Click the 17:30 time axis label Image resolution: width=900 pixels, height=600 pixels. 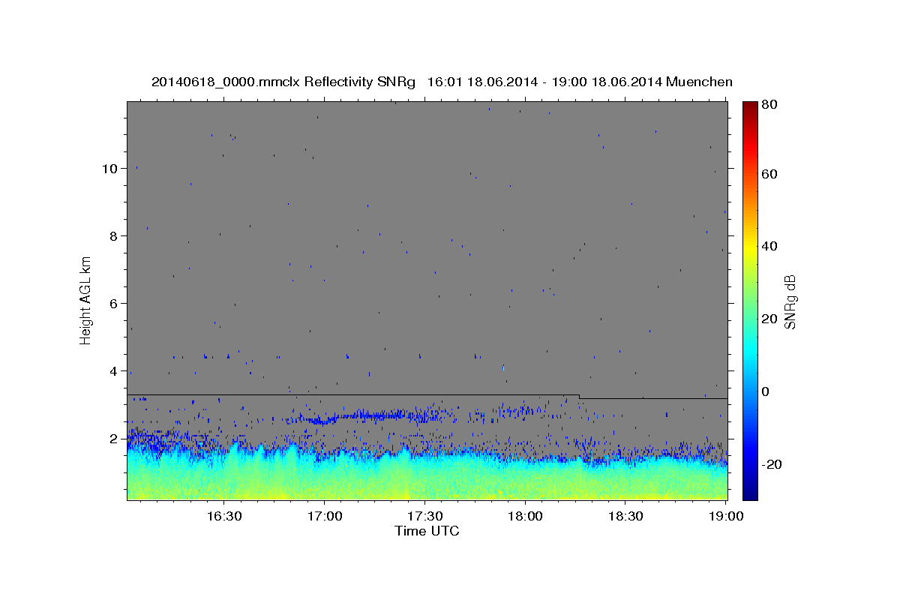point(424,517)
